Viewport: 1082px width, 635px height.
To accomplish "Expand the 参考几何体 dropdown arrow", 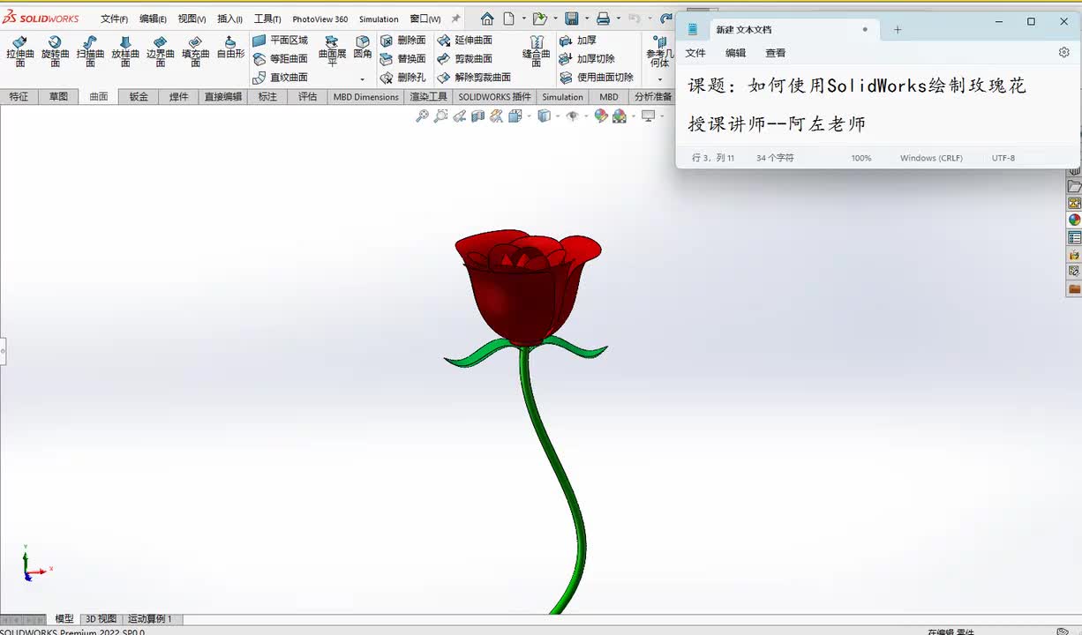I will (x=659, y=79).
